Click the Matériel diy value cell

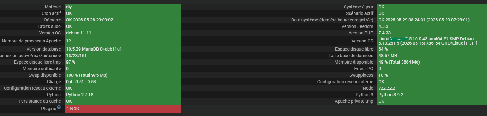[123, 7]
